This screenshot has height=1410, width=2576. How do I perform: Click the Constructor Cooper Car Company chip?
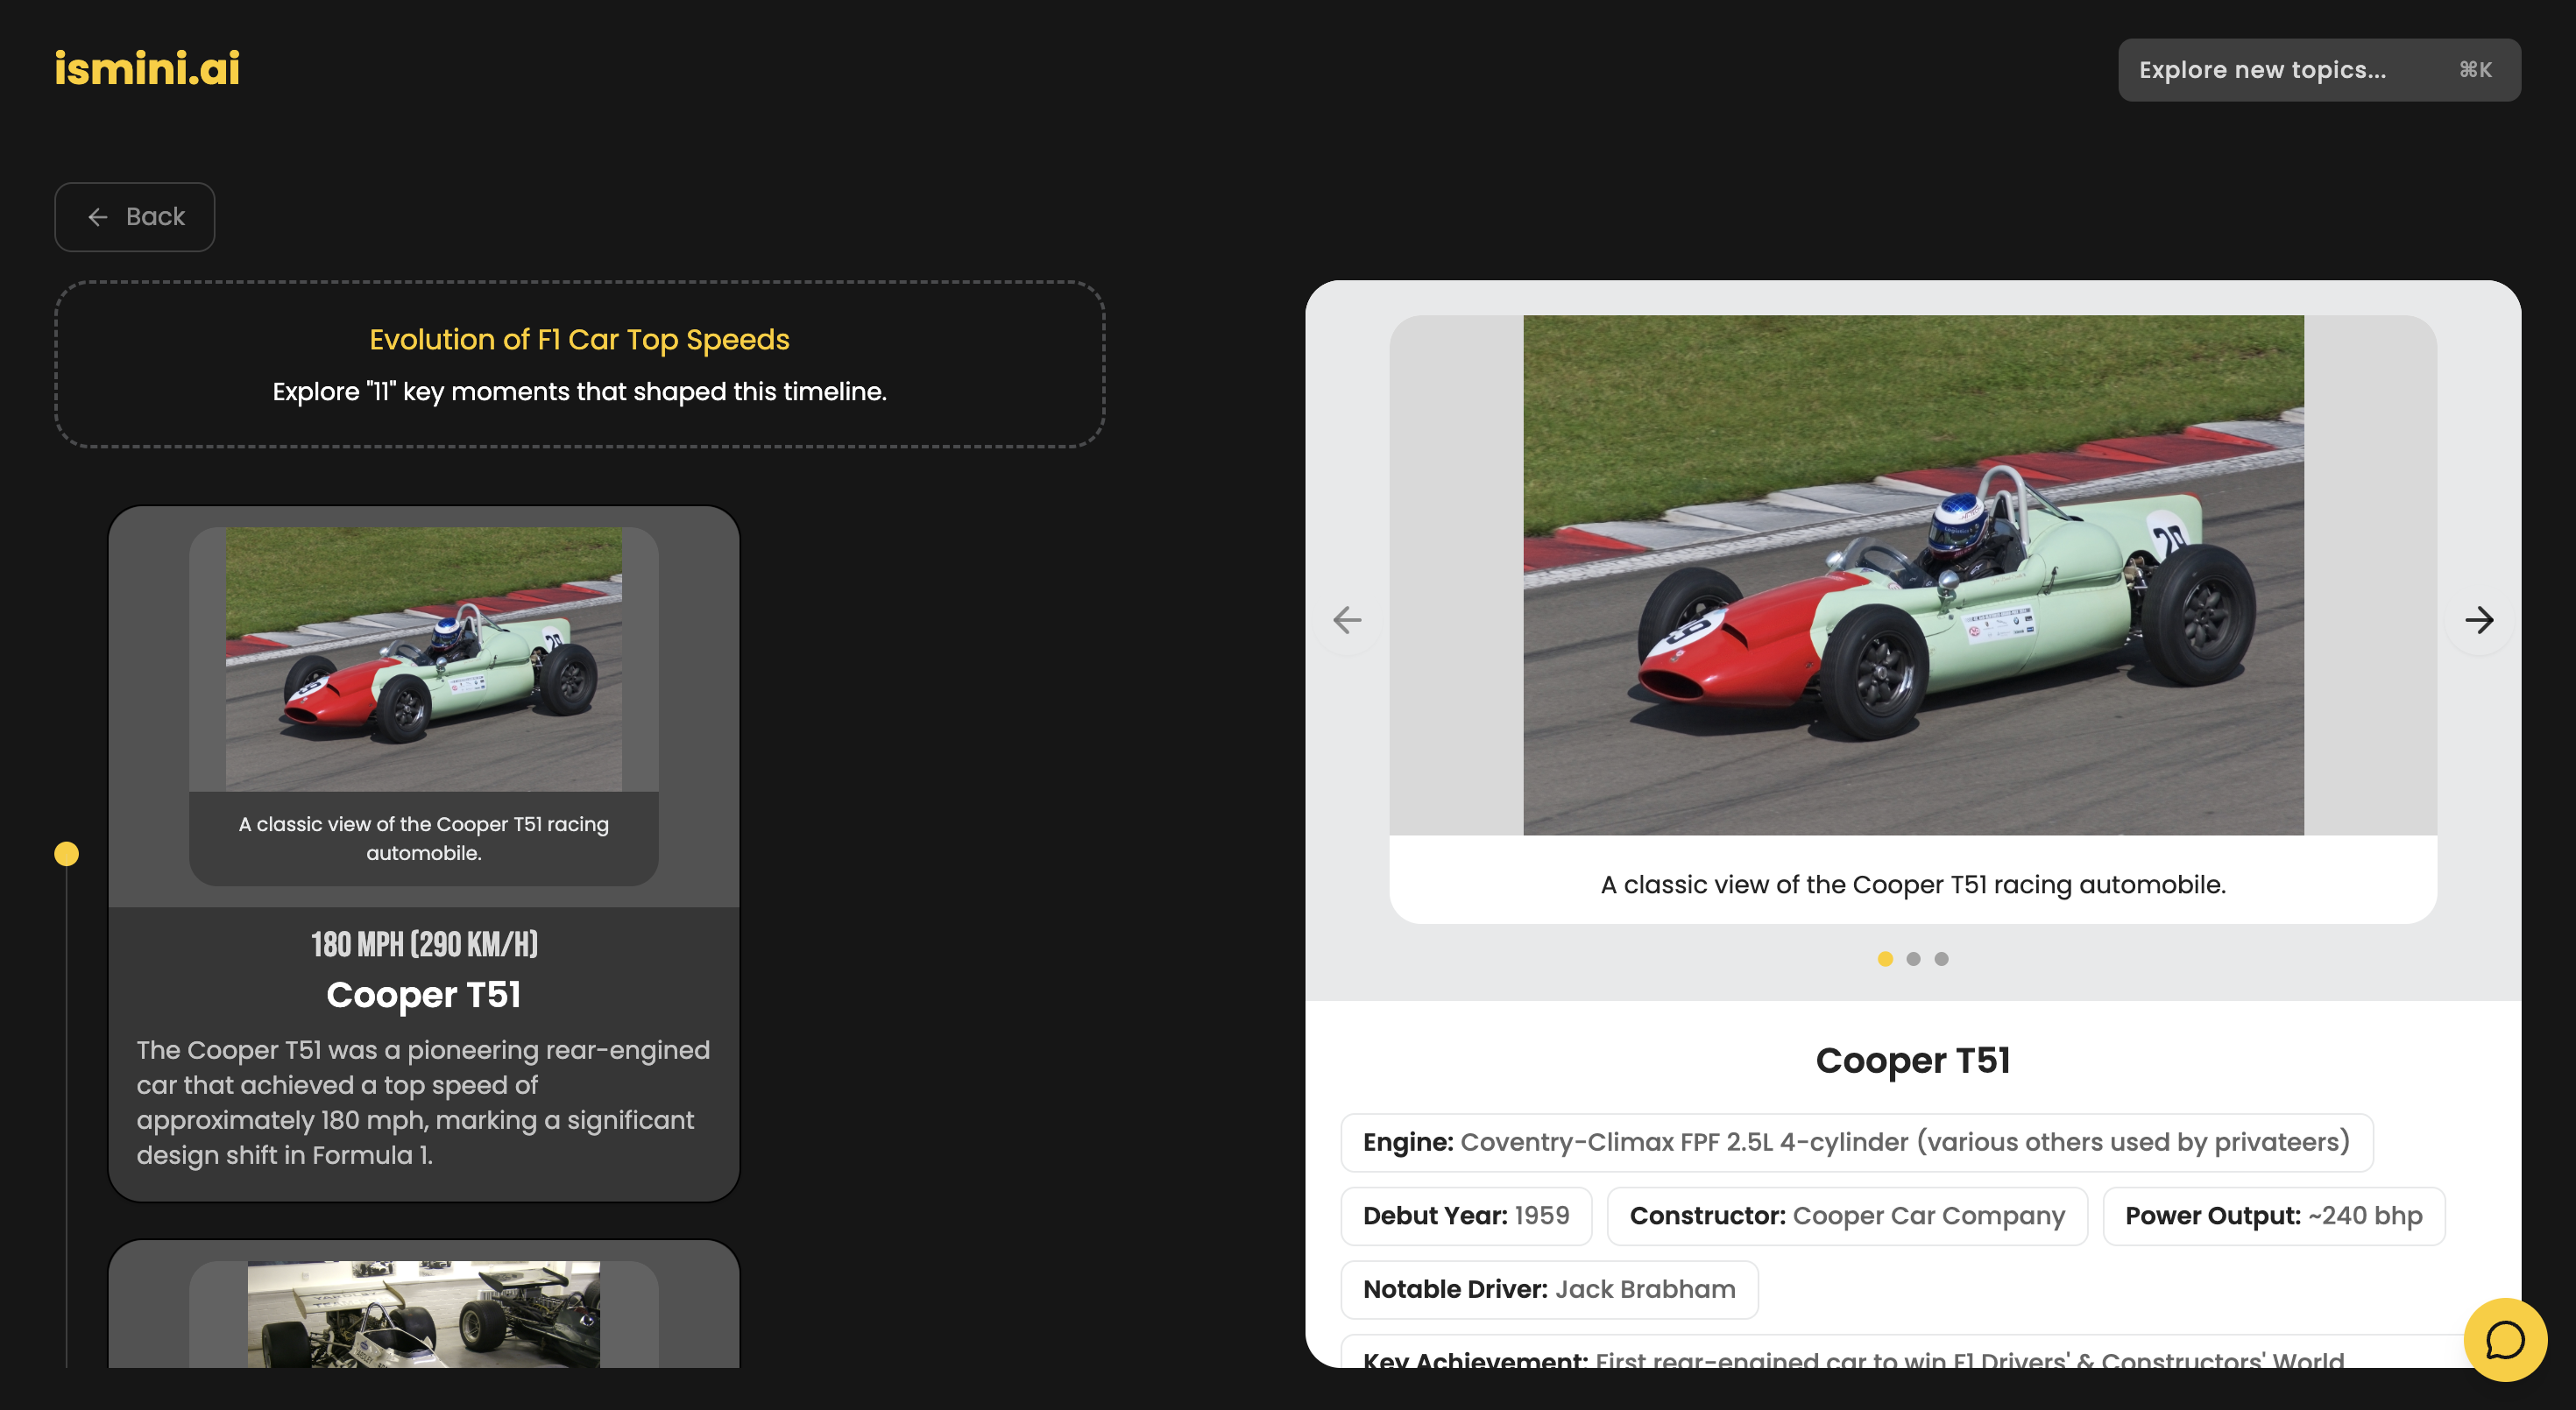click(1846, 1216)
